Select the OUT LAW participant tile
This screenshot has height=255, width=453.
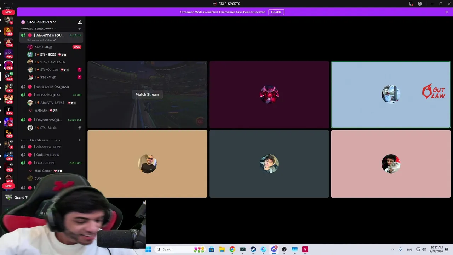coord(391,95)
